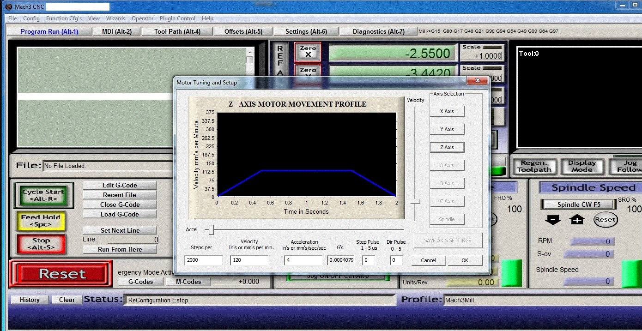Image resolution: width=642 pixels, height=331 pixels.
Task: Open the Wizards menu
Action: click(x=115, y=18)
